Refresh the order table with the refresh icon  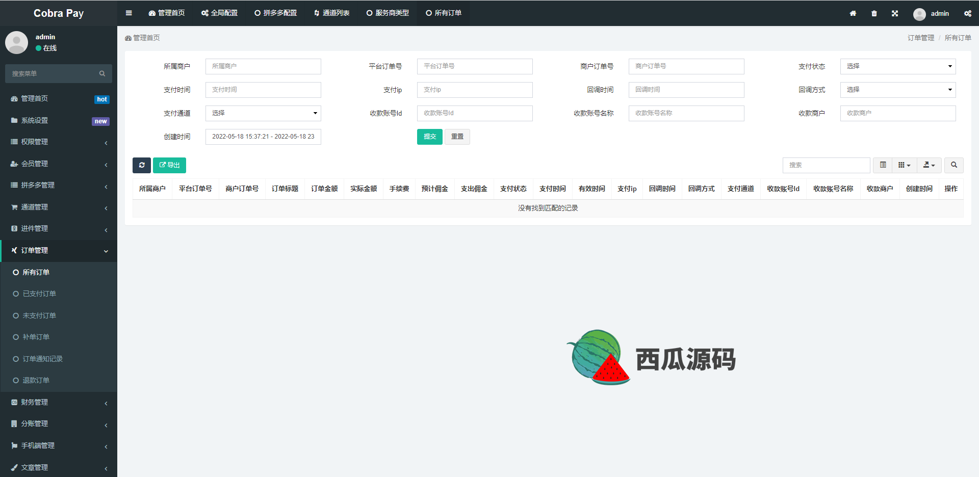tap(142, 165)
